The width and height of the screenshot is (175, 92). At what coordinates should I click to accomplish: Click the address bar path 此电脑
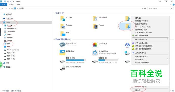[21, 9]
